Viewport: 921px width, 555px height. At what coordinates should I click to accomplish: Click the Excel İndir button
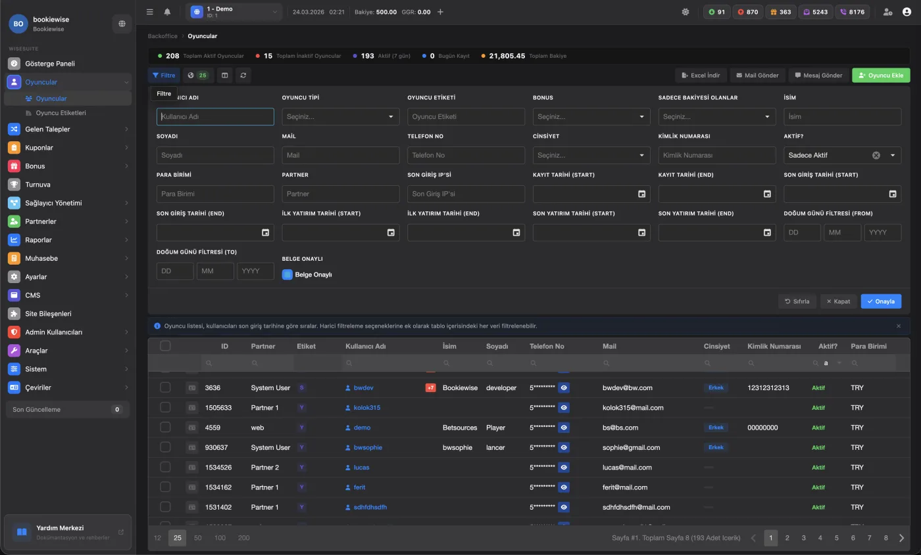[700, 76]
